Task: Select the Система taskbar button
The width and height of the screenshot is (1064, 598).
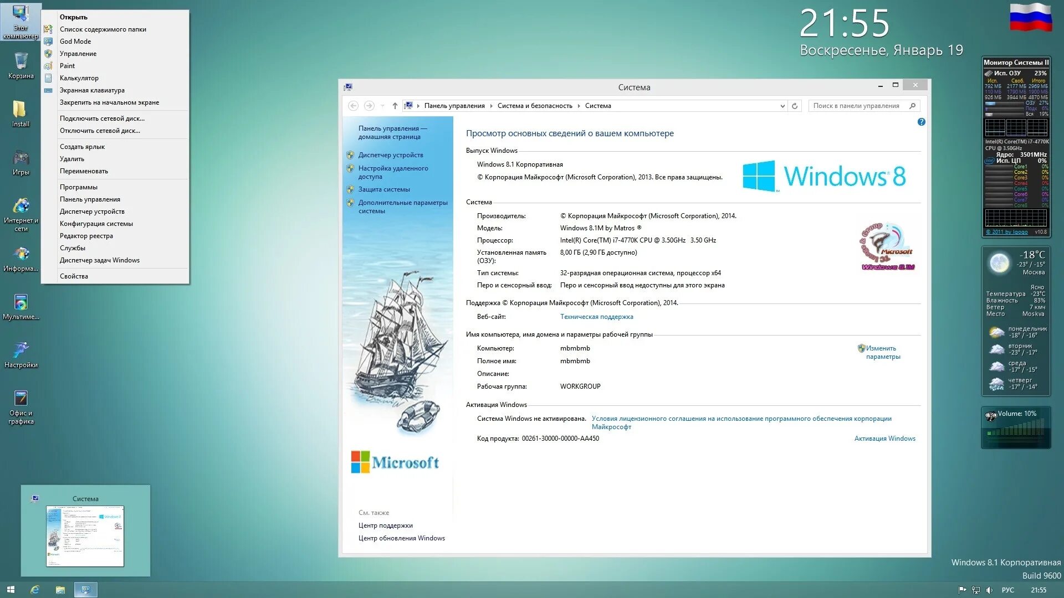Action: pos(85,590)
